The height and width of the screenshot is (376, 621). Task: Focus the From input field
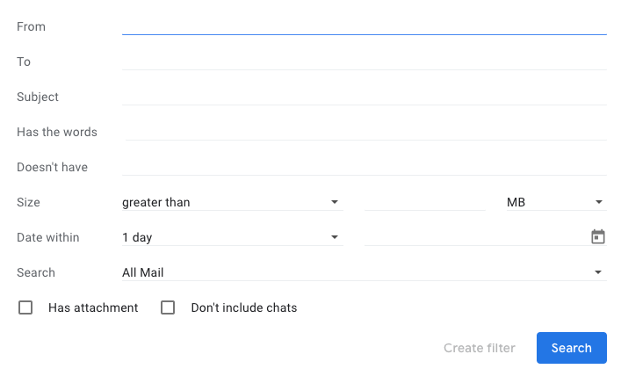pos(364,26)
